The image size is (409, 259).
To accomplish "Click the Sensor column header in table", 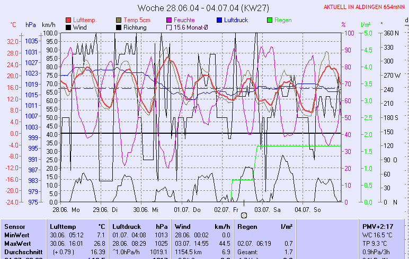I will 15,226.
